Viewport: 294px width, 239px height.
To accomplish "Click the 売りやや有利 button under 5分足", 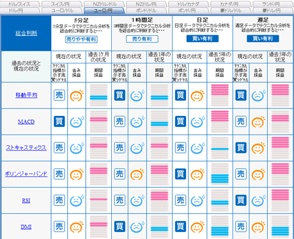I will click(81, 39).
